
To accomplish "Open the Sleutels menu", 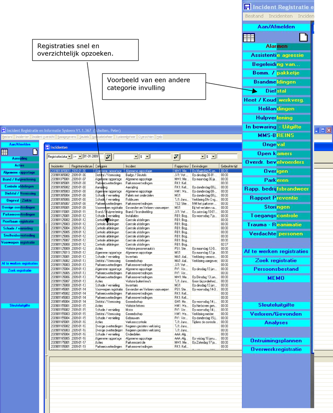I will click(x=84, y=137).
